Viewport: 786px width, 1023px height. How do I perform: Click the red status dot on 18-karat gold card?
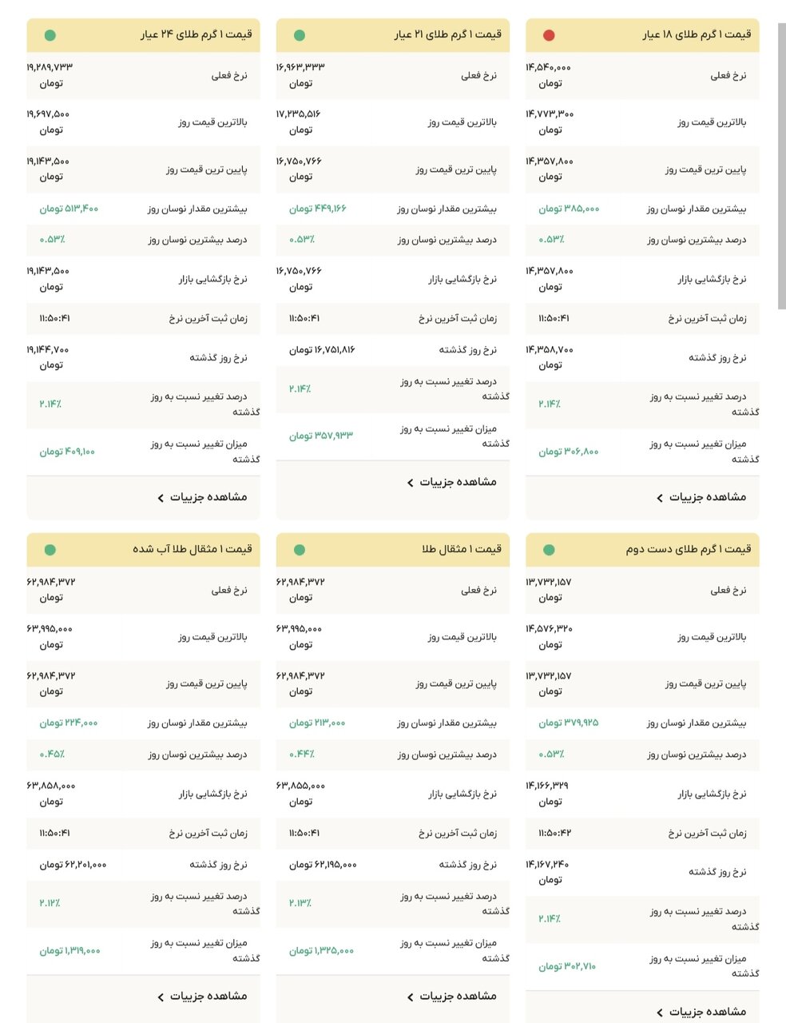click(x=548, y=35)
